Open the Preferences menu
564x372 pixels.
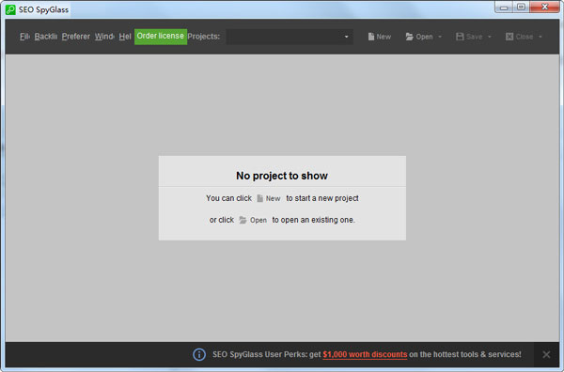pyautogui.click(x=76, y=37)
